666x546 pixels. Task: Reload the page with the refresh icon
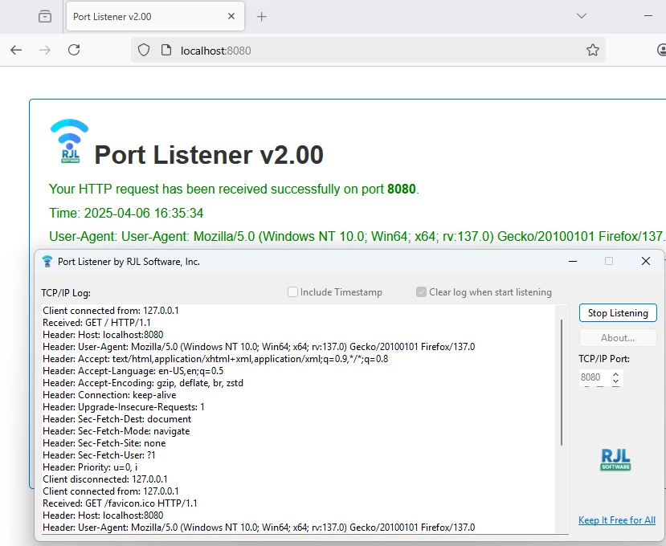[x=74, y=50]
